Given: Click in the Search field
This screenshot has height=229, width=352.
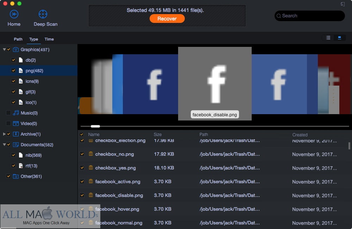Looking at the screenshot, I should click(x=309, y=16).
